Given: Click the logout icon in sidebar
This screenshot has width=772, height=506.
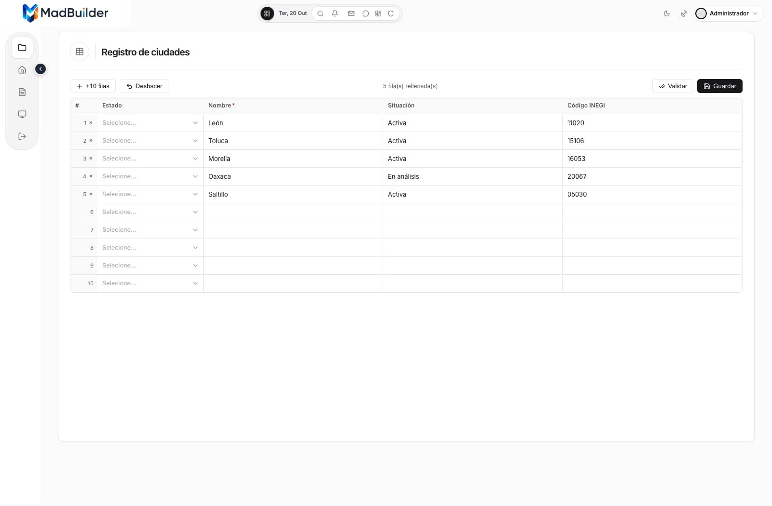Looking at the screenshot, I should [22, 136].
